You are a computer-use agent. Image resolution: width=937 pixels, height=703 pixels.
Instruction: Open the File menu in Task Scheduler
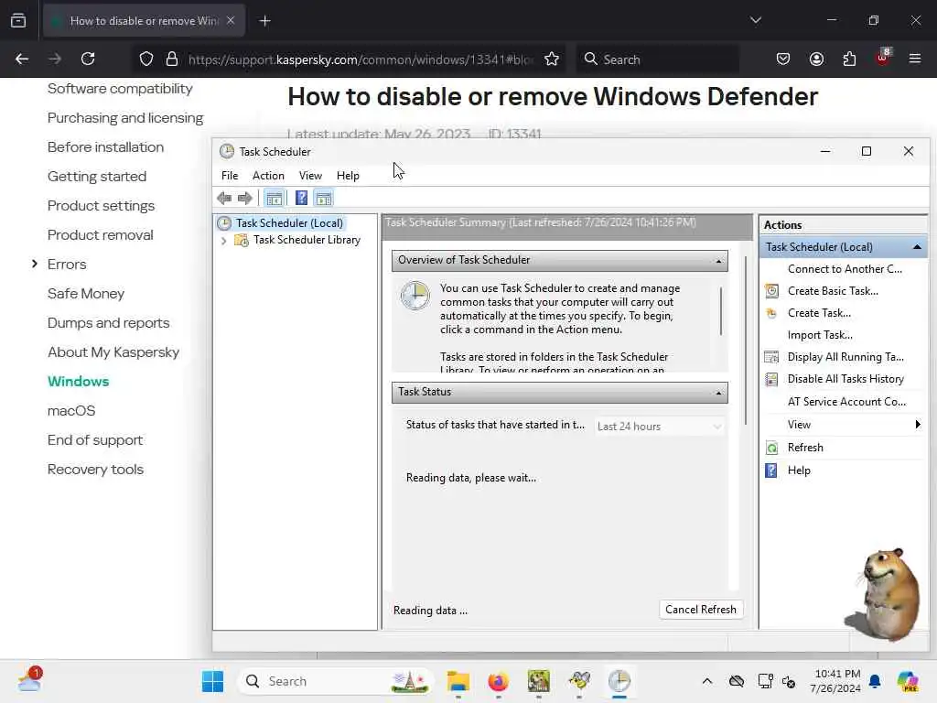[230, 176]
